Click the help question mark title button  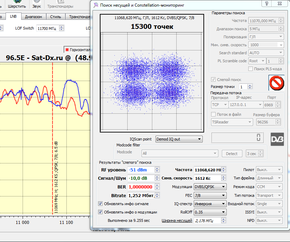click(x=266, y=3)
